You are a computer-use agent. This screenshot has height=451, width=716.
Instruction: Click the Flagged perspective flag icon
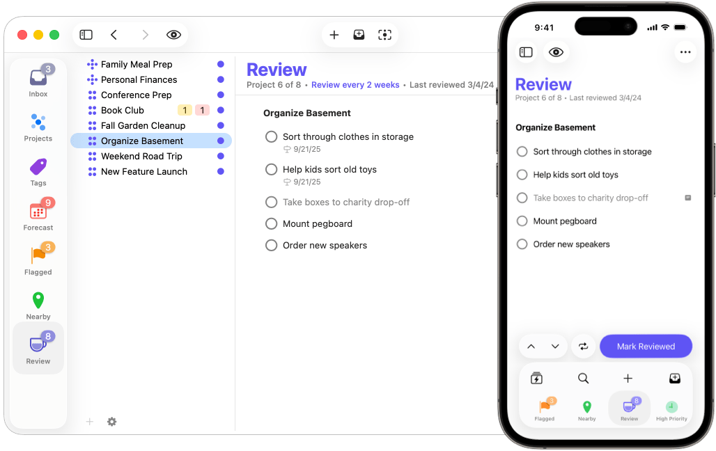[38, 253]
